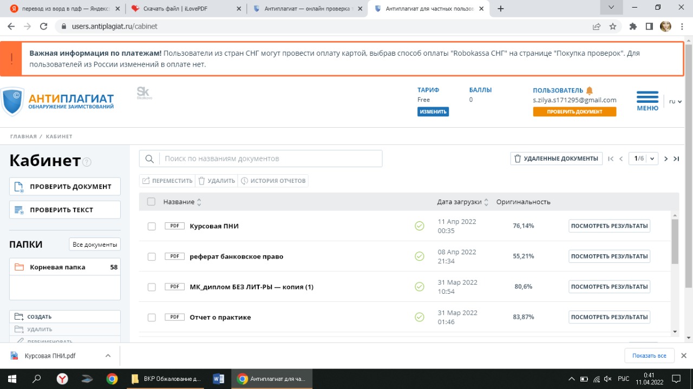Viewport: 693px width, 389px height.
Task: Open options arrow for downloaded Курсовая ПНИ.pdf
Action: [x=108, y=355]
